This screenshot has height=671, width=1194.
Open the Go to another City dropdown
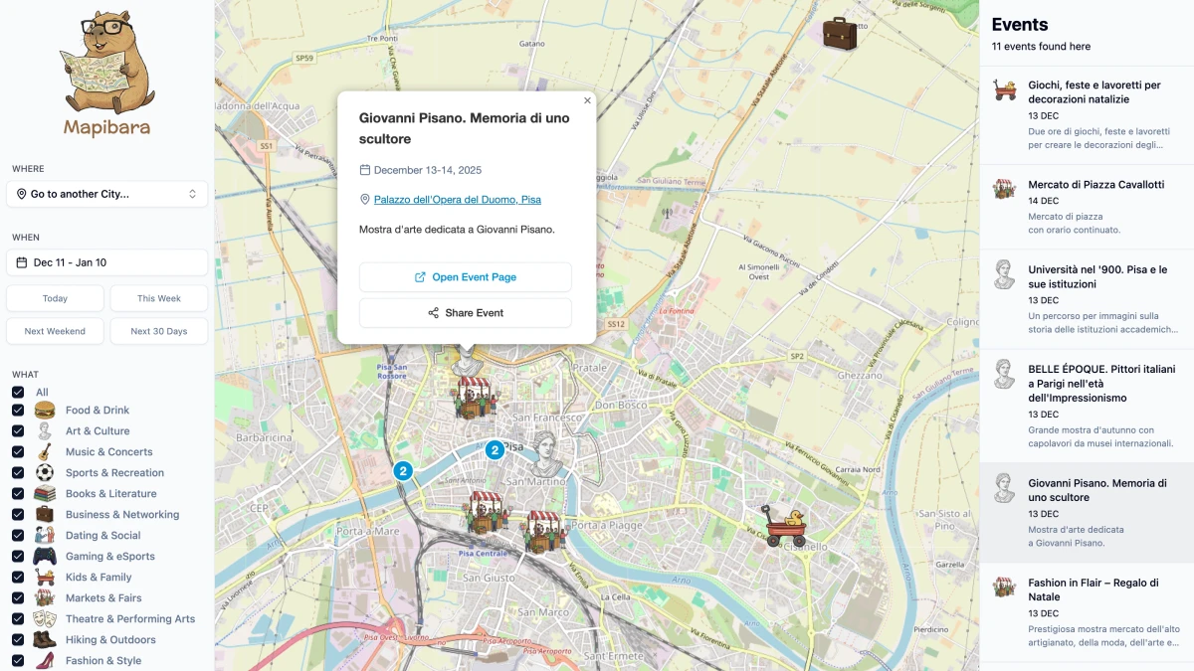[107, 194]
